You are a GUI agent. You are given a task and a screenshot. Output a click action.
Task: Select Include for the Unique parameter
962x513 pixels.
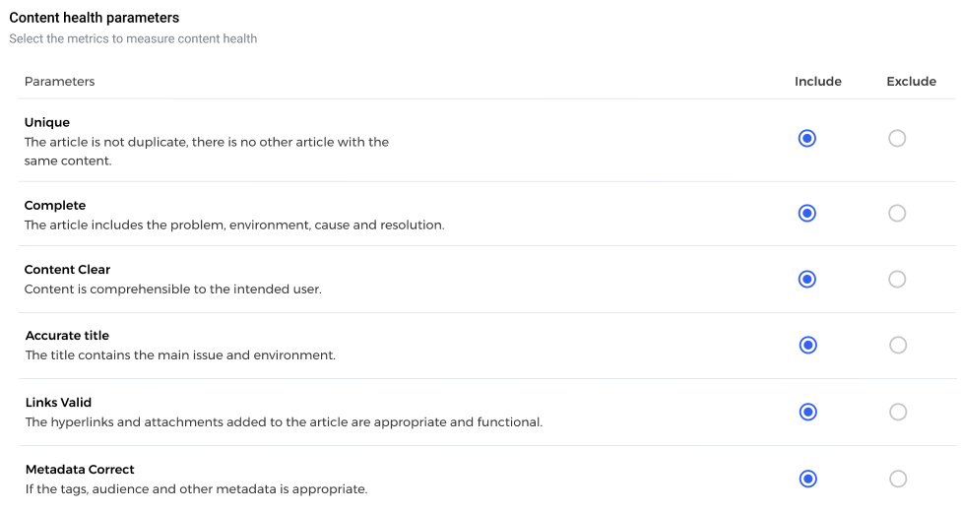pyautogui.click(x=807, y=139)
